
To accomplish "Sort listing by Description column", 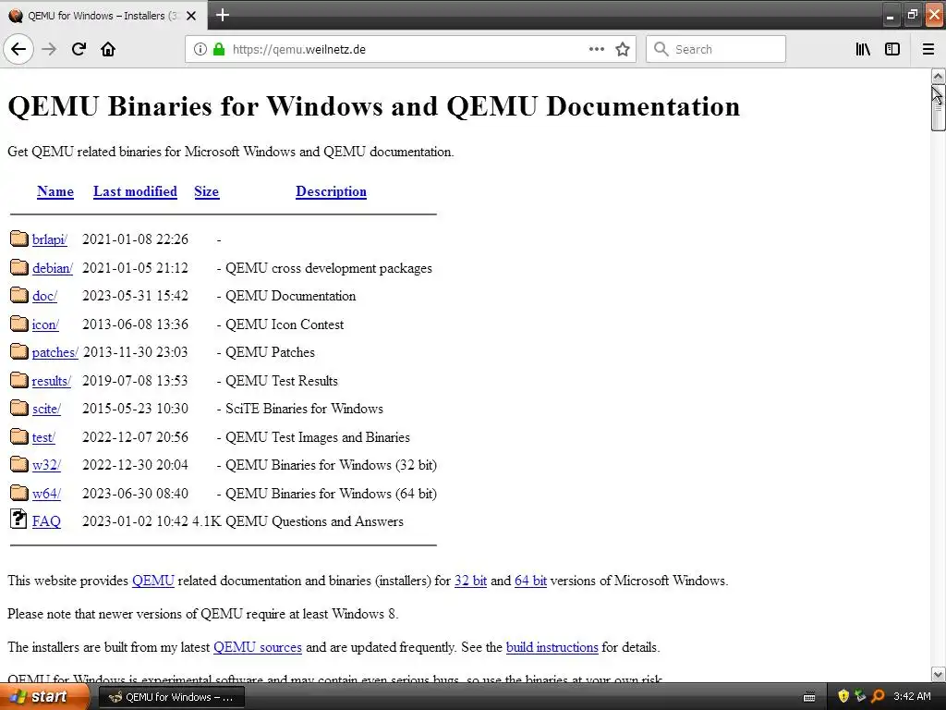I will 332,191.
